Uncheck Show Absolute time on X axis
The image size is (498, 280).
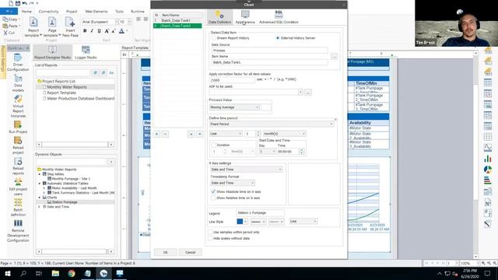pos(213,192)
